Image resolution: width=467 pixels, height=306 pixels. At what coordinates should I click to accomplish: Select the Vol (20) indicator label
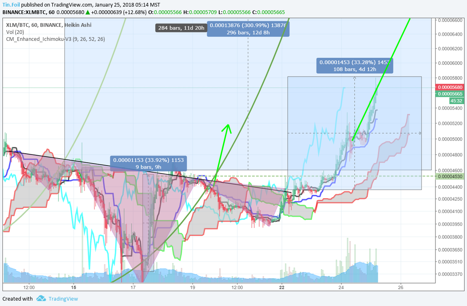15,32
